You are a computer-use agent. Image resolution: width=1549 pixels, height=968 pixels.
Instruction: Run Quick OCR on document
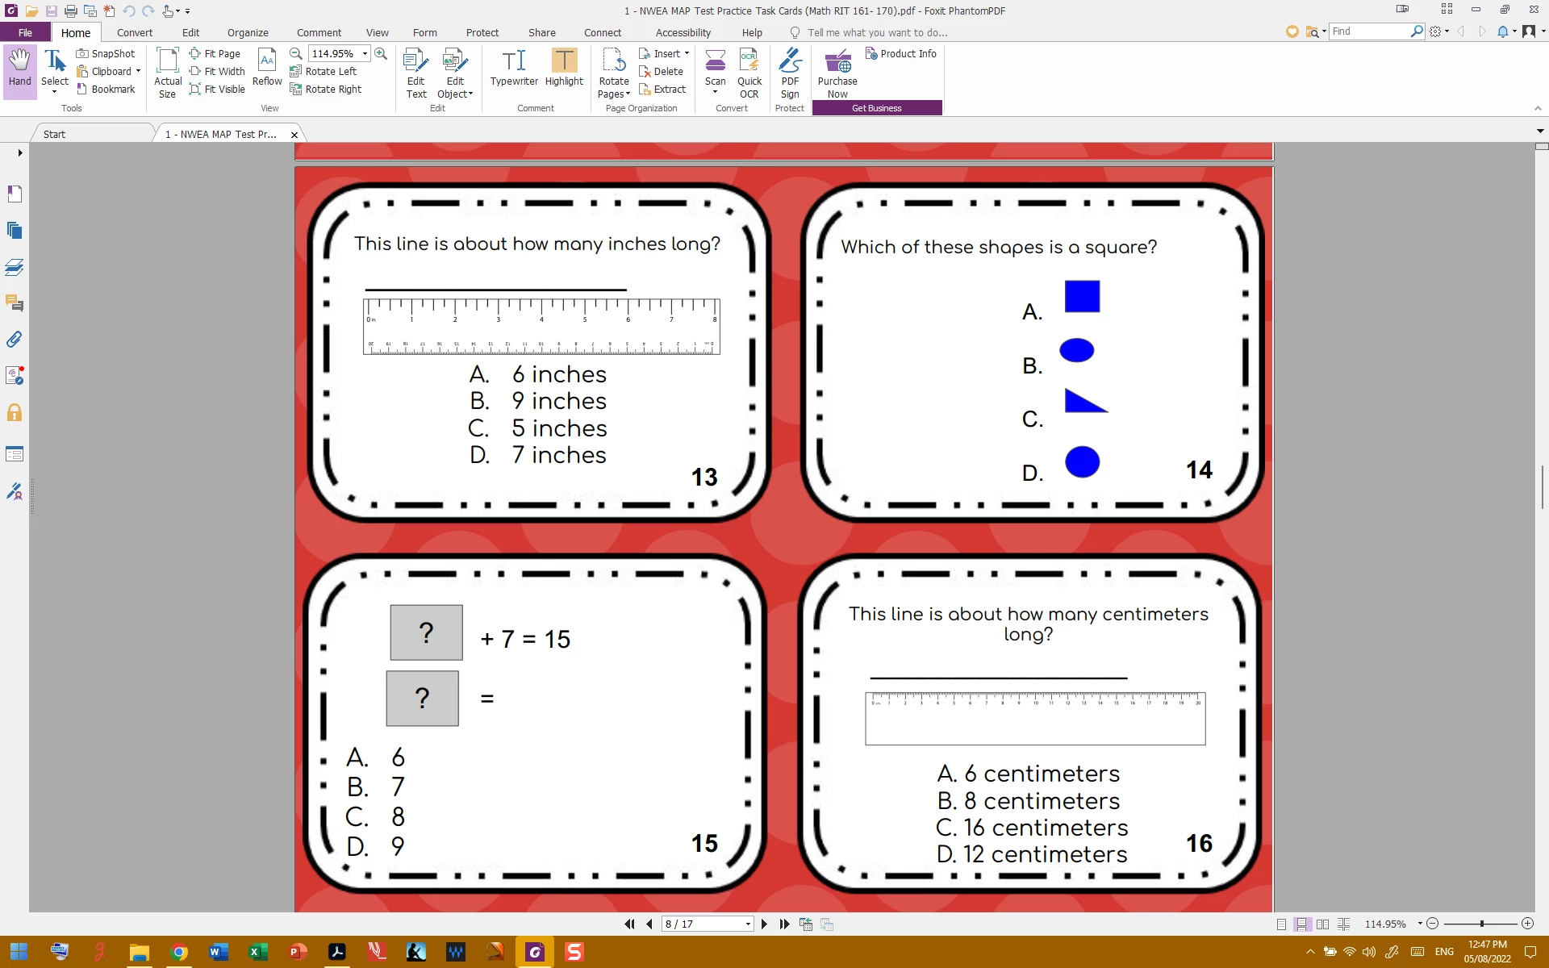749,73
